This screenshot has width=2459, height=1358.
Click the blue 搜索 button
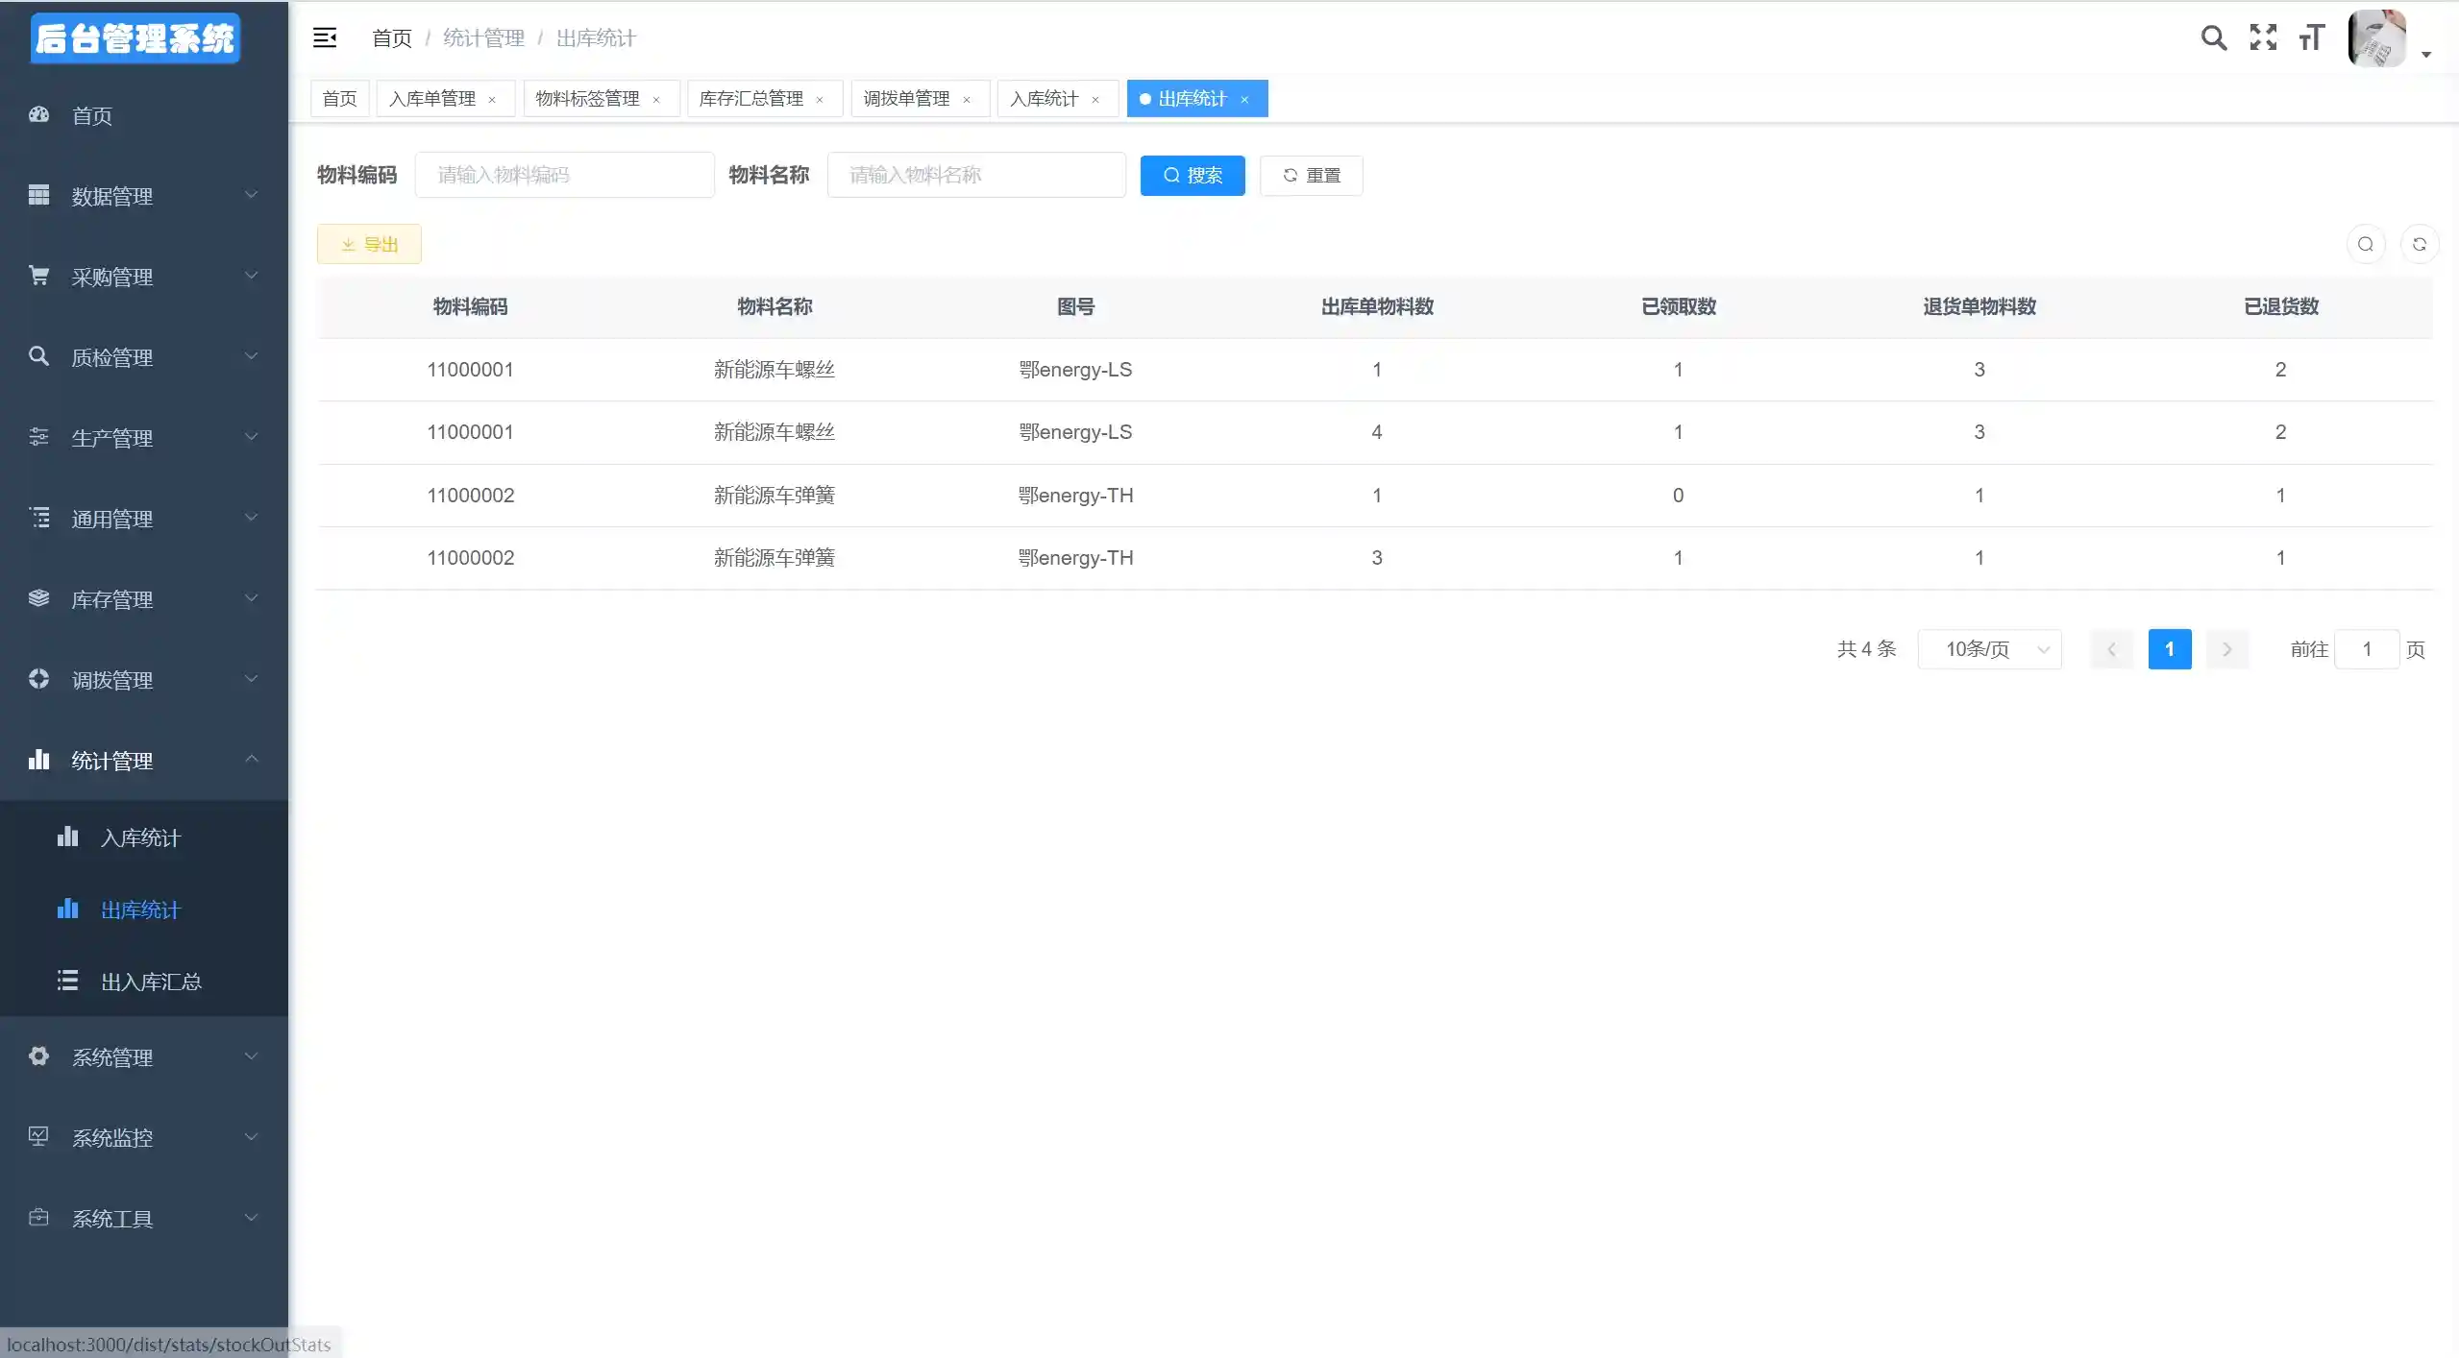[1192, 176]
